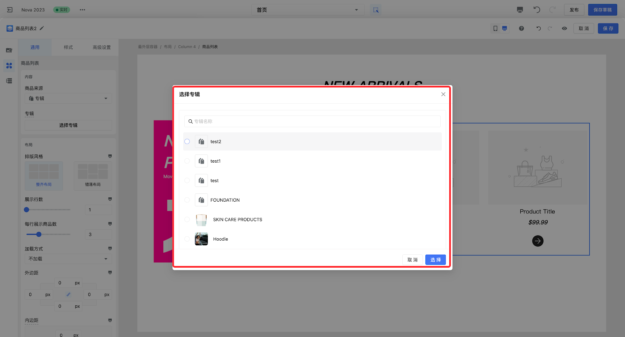Image resolution: width=625 pixels, height=337 pixels.
Task: Click the pencil icon to rename 商品列表2
Action: coord(42,28)
